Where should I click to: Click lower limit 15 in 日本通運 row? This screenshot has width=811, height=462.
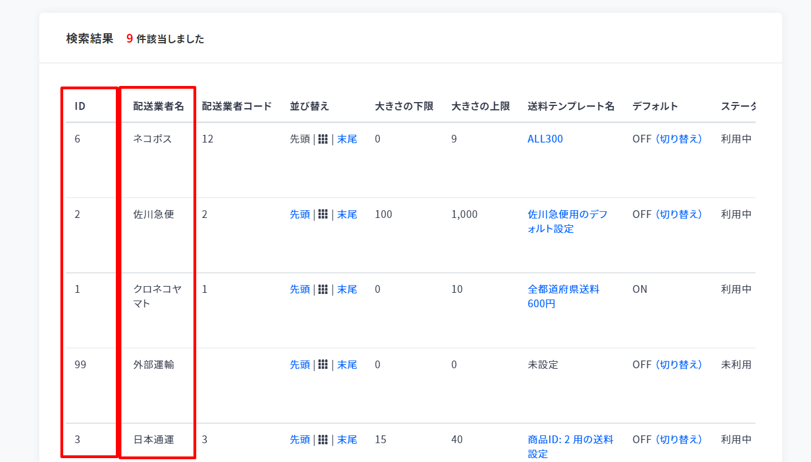(380, 439)
